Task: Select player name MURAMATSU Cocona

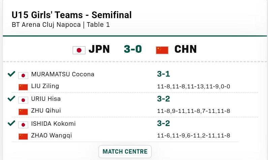Action: click(63, 74)
